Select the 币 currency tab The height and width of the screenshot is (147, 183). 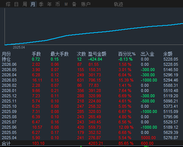tap(58, 4)
